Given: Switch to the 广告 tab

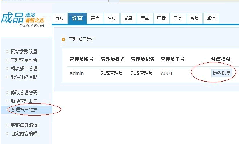Looking at the screenshot, I should coord(162,18).
